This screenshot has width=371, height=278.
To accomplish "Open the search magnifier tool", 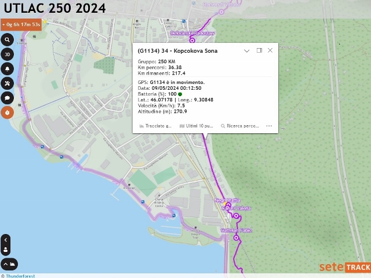I will click(8, 40).
